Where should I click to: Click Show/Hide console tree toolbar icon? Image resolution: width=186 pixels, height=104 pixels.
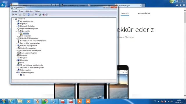[x=20, y=14]
